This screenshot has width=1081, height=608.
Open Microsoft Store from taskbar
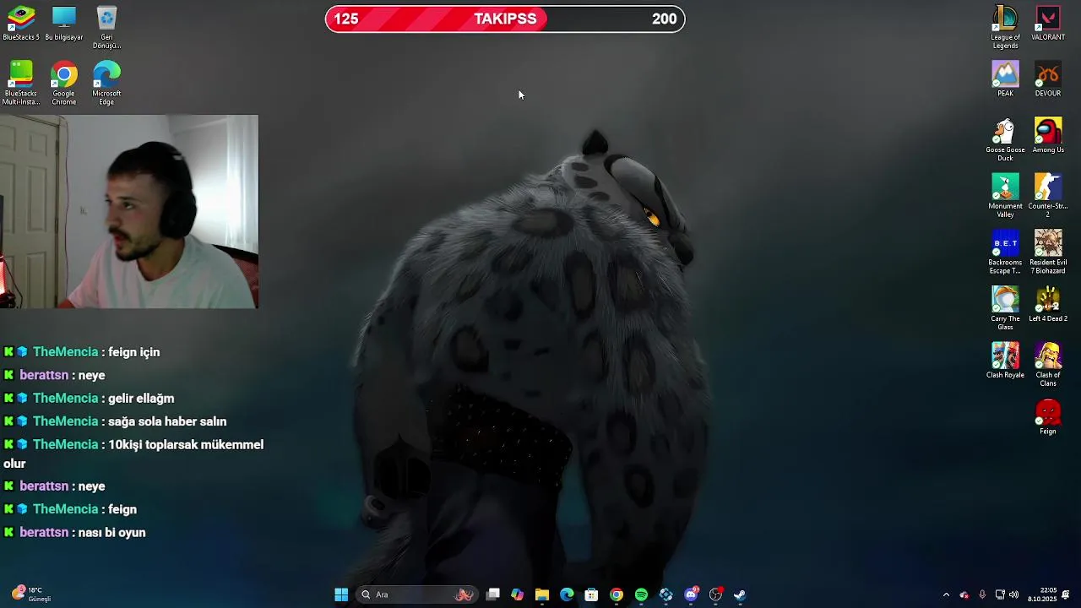[591, 594]
